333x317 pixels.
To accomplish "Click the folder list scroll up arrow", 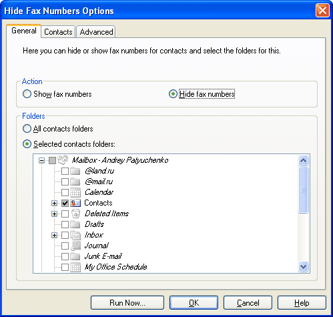I will (304, 160).
